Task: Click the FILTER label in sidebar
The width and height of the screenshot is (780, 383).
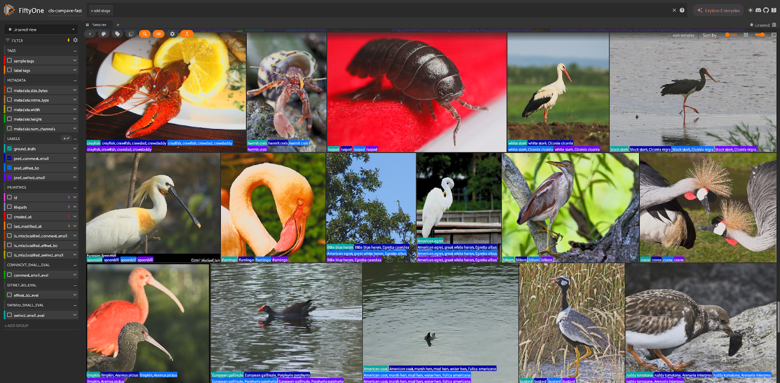Action: [17, 40]
